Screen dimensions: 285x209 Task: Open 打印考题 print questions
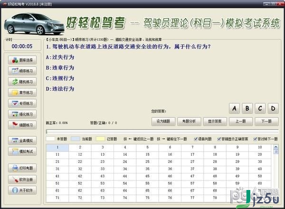(x=22, y=168)
